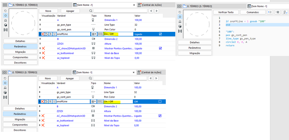Click the Componentes button in the upper window sidebar
This screenshot has height=140, width=289.
coord(20,57)
